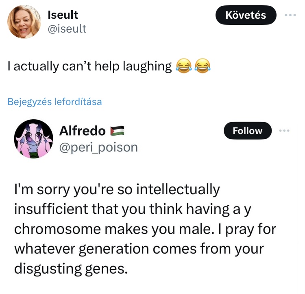Open Iseult's profile picture

click(x=24, y=22)
